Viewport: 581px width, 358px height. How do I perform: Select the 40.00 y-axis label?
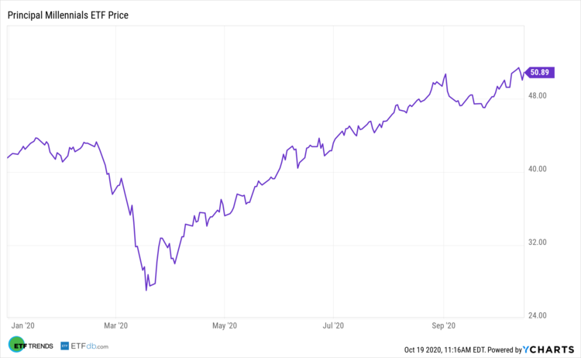tap(538, 169)
